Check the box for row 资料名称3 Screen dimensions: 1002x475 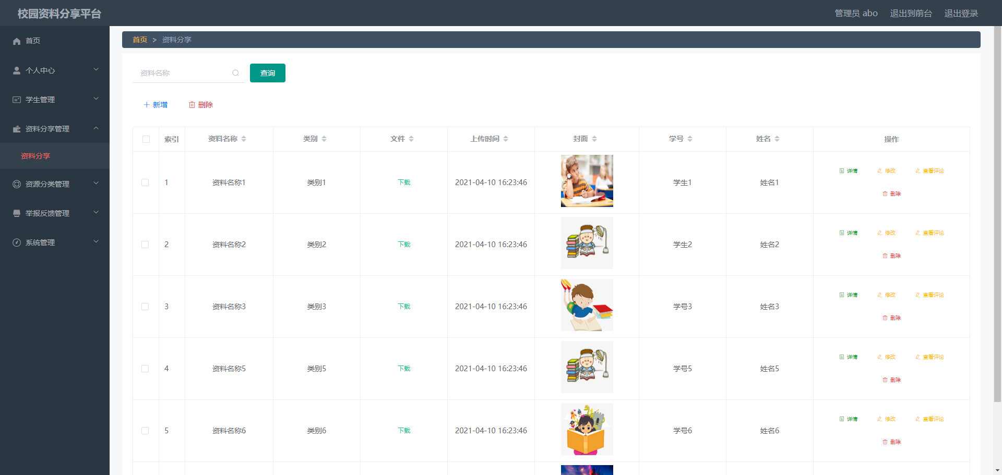tap(145, 307)
